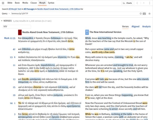Expand the Query type dropdown
Screen dimensions: 153x120
6,14
